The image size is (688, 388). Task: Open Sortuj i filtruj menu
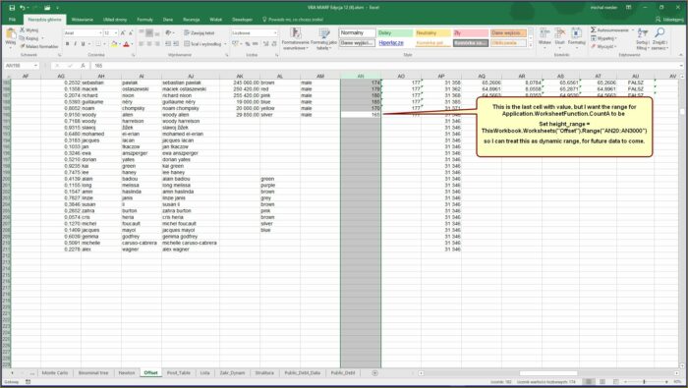point(643,38)
